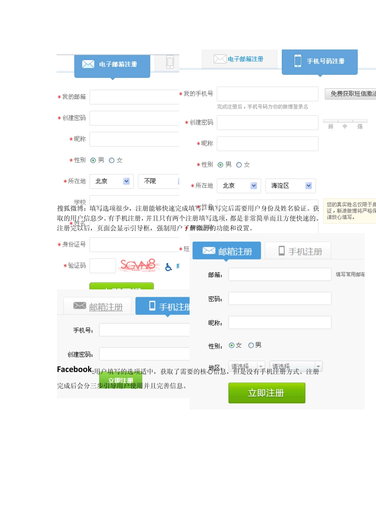The width and height of the screenshot is (376, 532).
Task: Click the small 立即注册 button under 创建密码:
Action: [x=121, y=380]
